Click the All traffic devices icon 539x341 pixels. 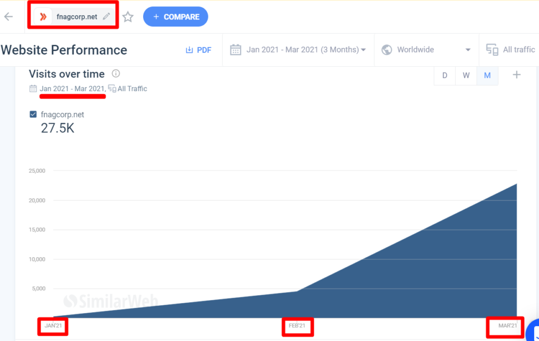(x=492, y=50)
